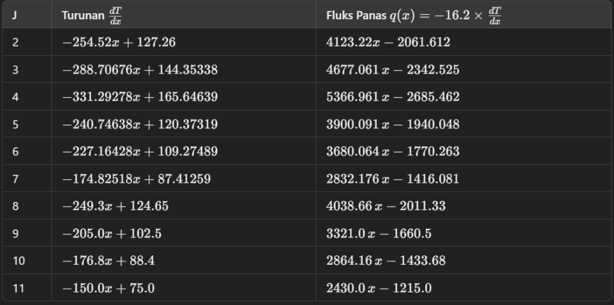Click the J column header
Screen dimensions: 614x305
[x=14, y=16]
